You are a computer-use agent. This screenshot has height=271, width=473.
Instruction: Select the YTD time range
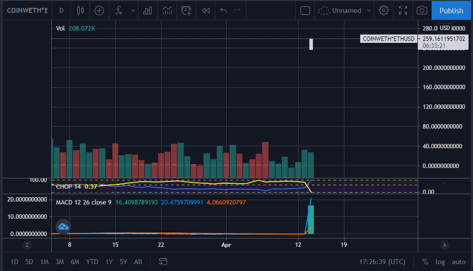[92, 262]
